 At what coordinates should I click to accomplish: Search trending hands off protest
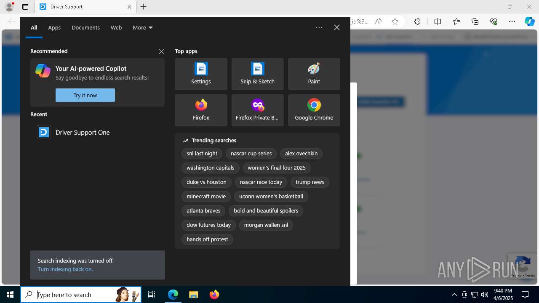(207, 239)
